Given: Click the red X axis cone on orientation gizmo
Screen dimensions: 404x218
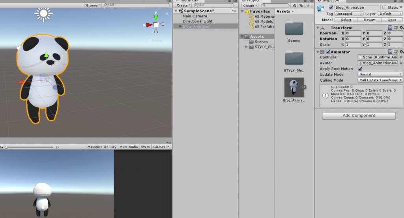Looking at the screenshot, I should point(150,25).
